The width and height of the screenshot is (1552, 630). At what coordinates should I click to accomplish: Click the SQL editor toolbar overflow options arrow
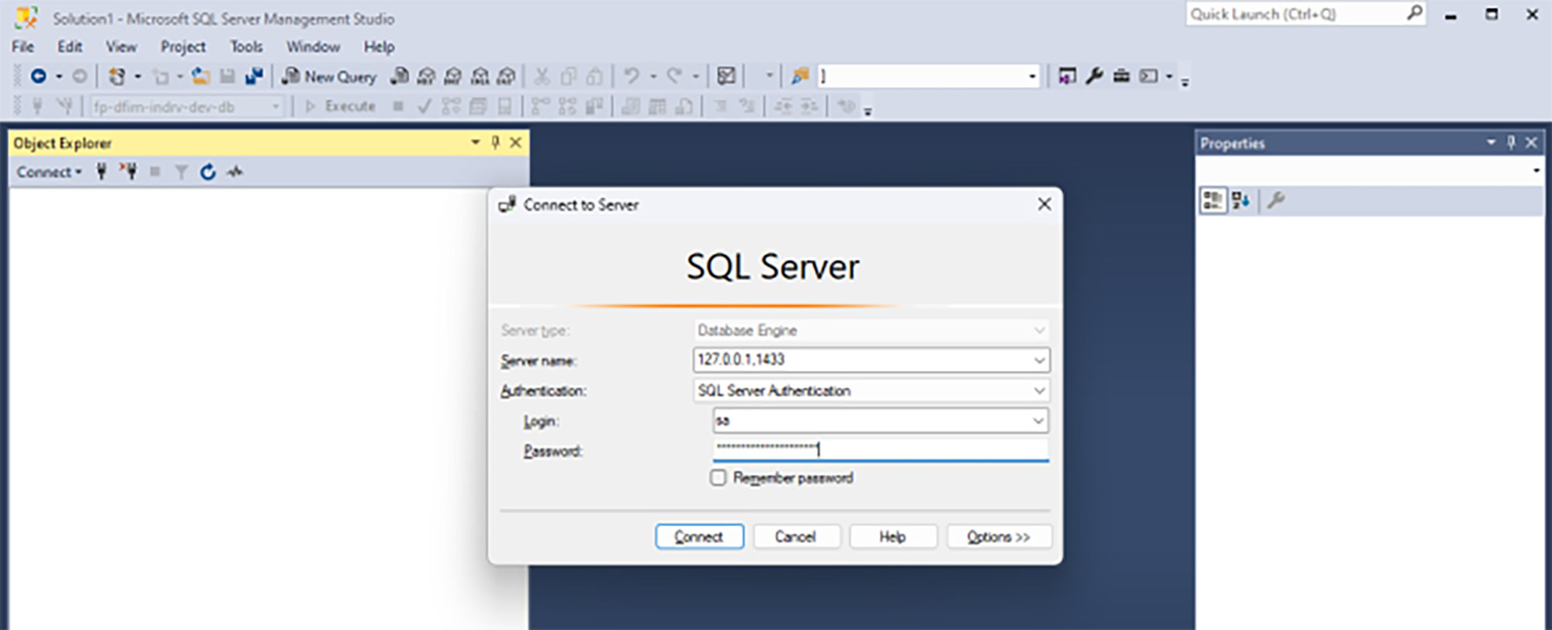point(868,111)
